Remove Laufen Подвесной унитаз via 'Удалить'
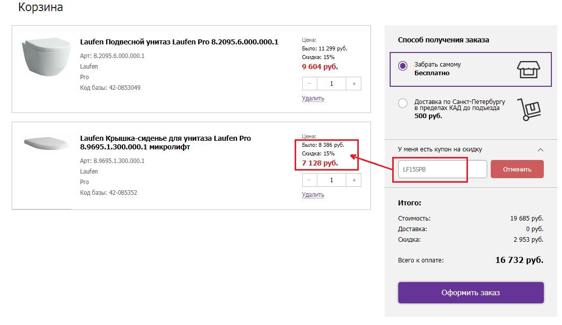Screen dimensions: 562x325 [x=313, y=98]
